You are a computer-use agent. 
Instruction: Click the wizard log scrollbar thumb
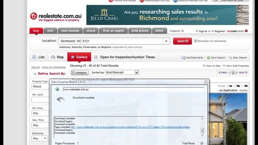[202, 130]
